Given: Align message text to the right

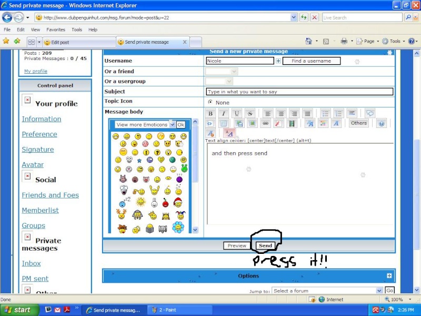Looking at the screenshot, I should [294, 113].
